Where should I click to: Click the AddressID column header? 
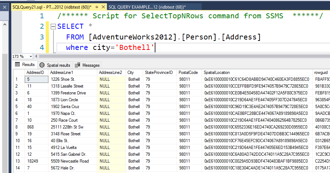pos(36,73)
